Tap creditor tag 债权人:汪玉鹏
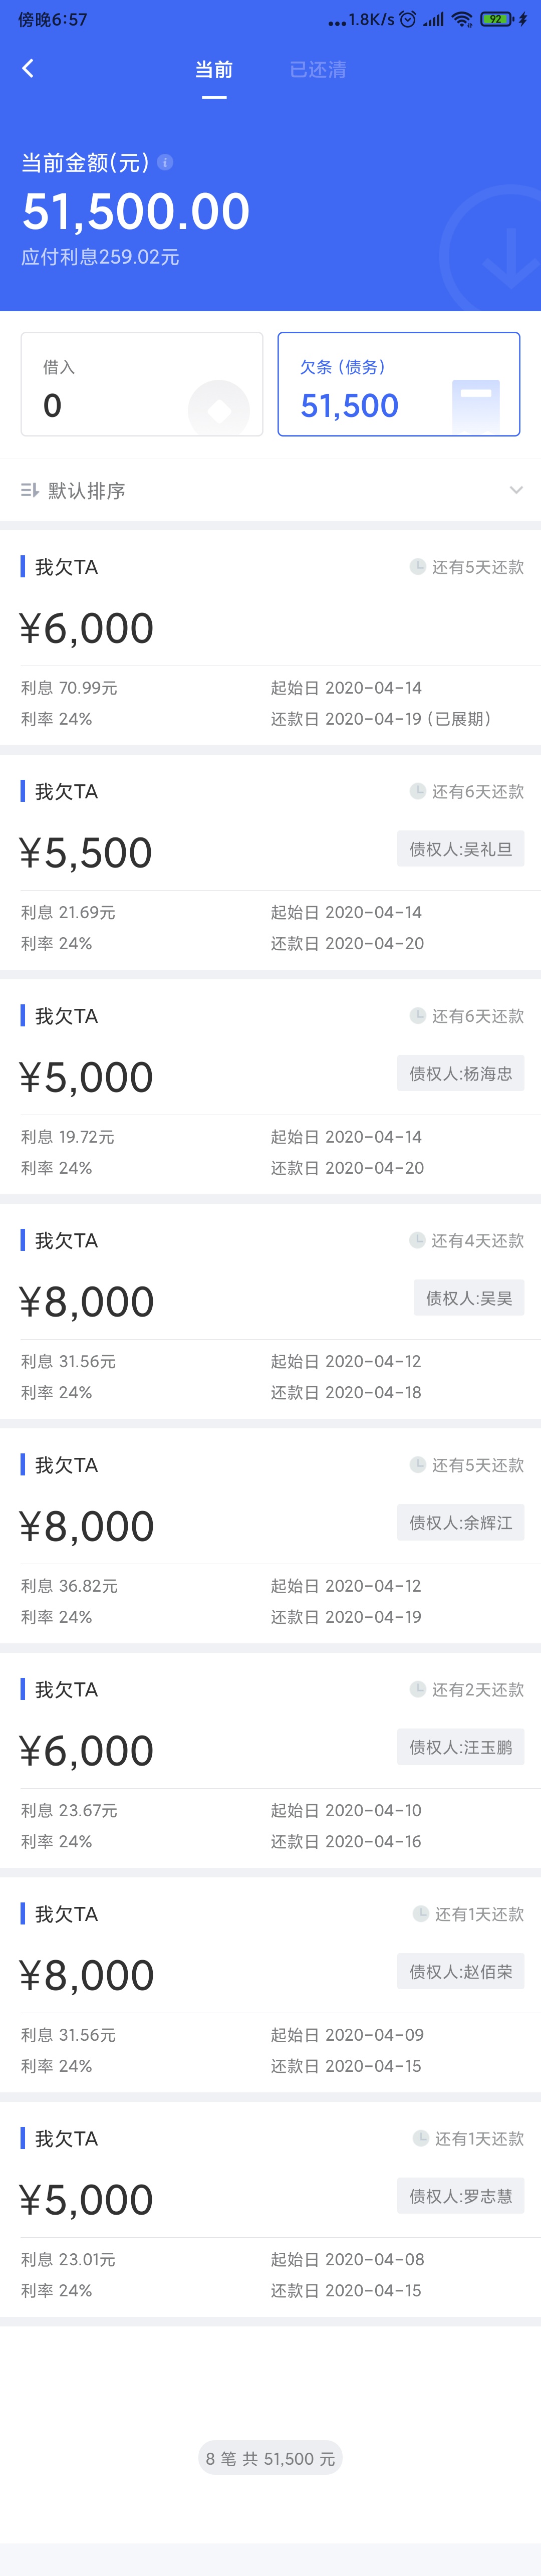 click(460, 1747)
